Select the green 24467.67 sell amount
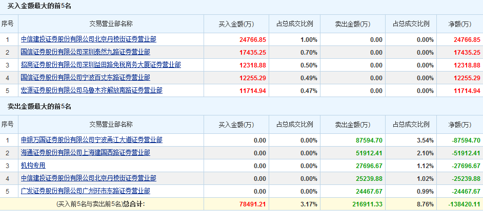 click(369, 192)
